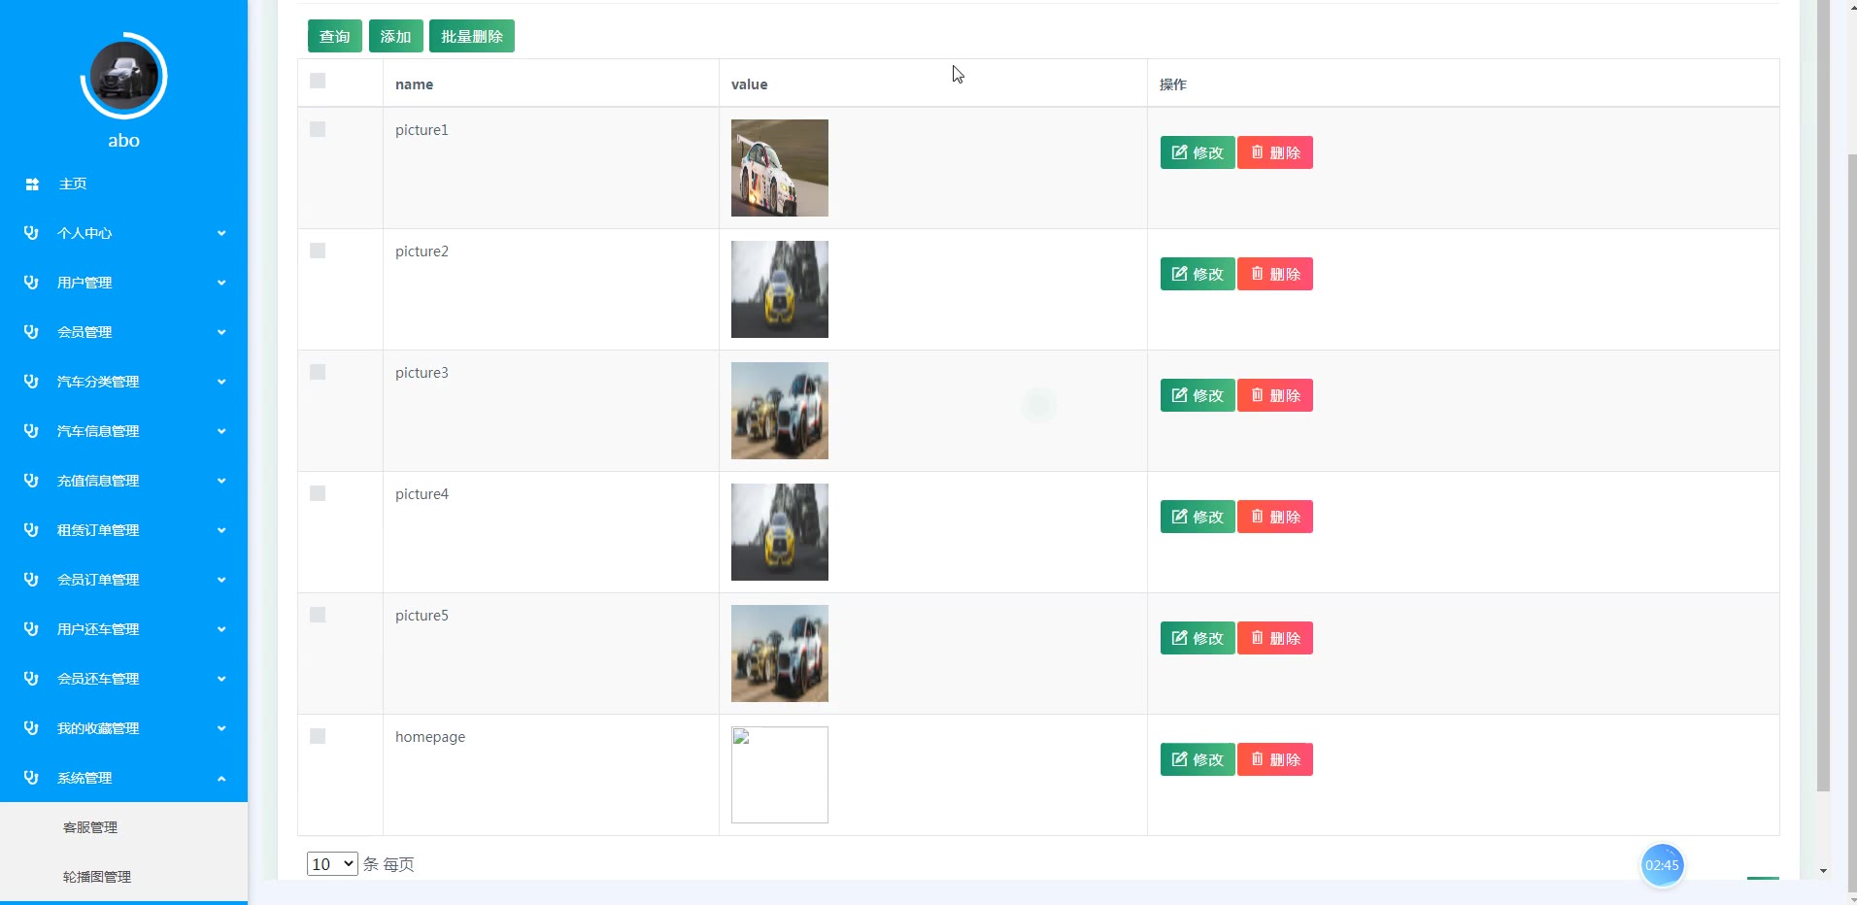Expand 充值信息管理 menu chevron
The height and width of the screenshot is (905, 1857).
coord(221,481)
